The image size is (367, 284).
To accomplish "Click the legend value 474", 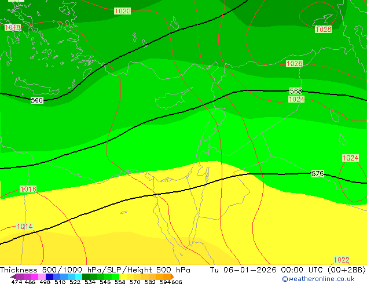I will [17, 282].
